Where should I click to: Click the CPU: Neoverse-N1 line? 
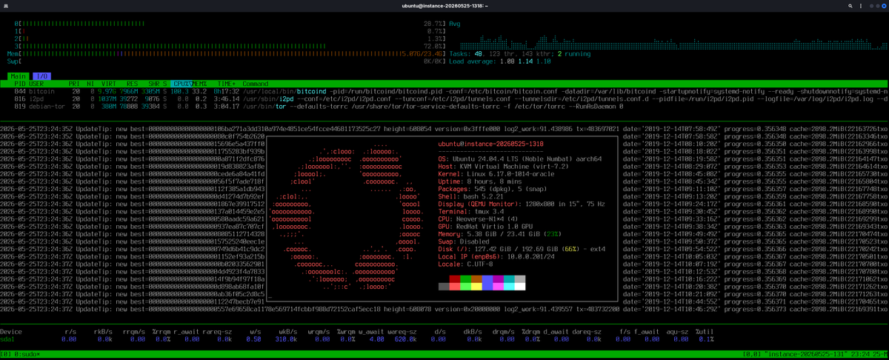coord(479,219)
